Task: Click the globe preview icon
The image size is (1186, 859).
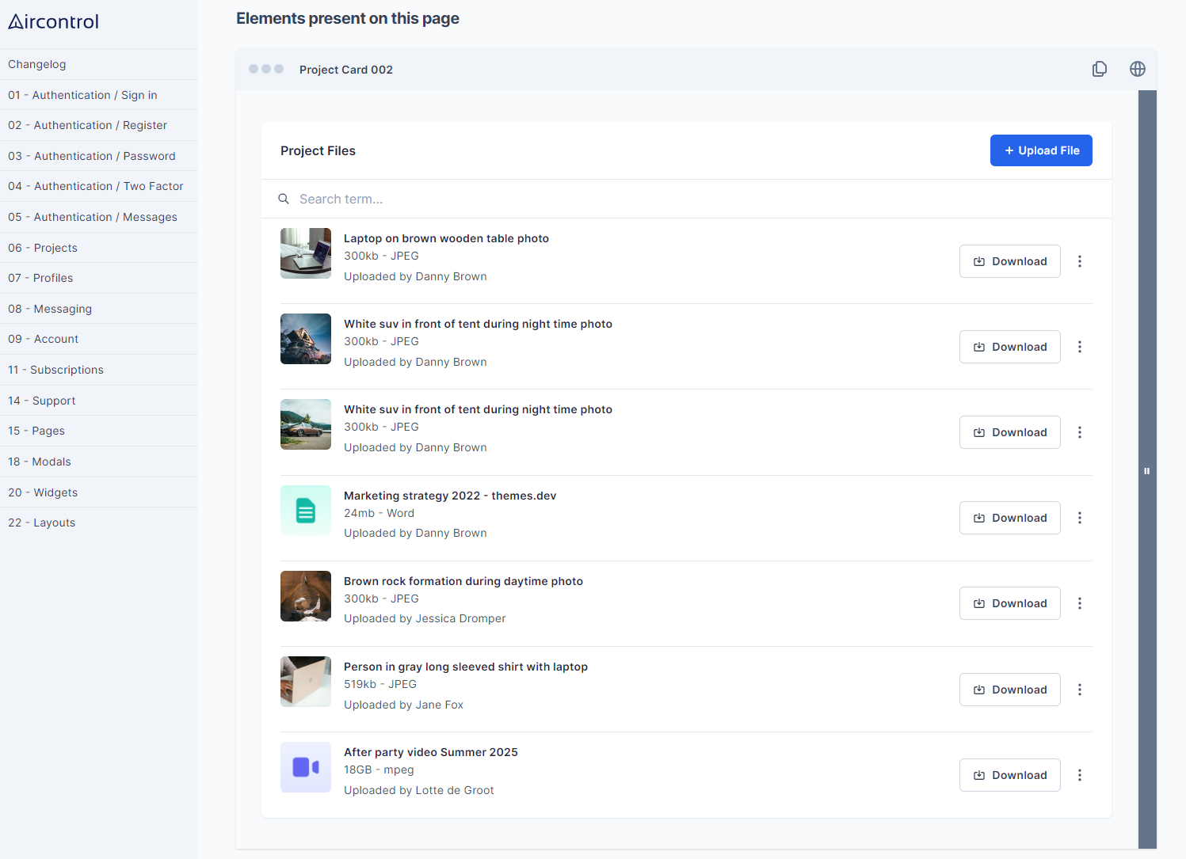Action: click(1137, 69)
